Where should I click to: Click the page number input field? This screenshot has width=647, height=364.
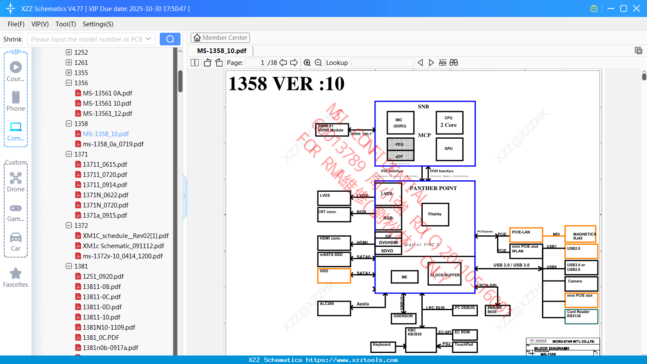pos(257,62)
